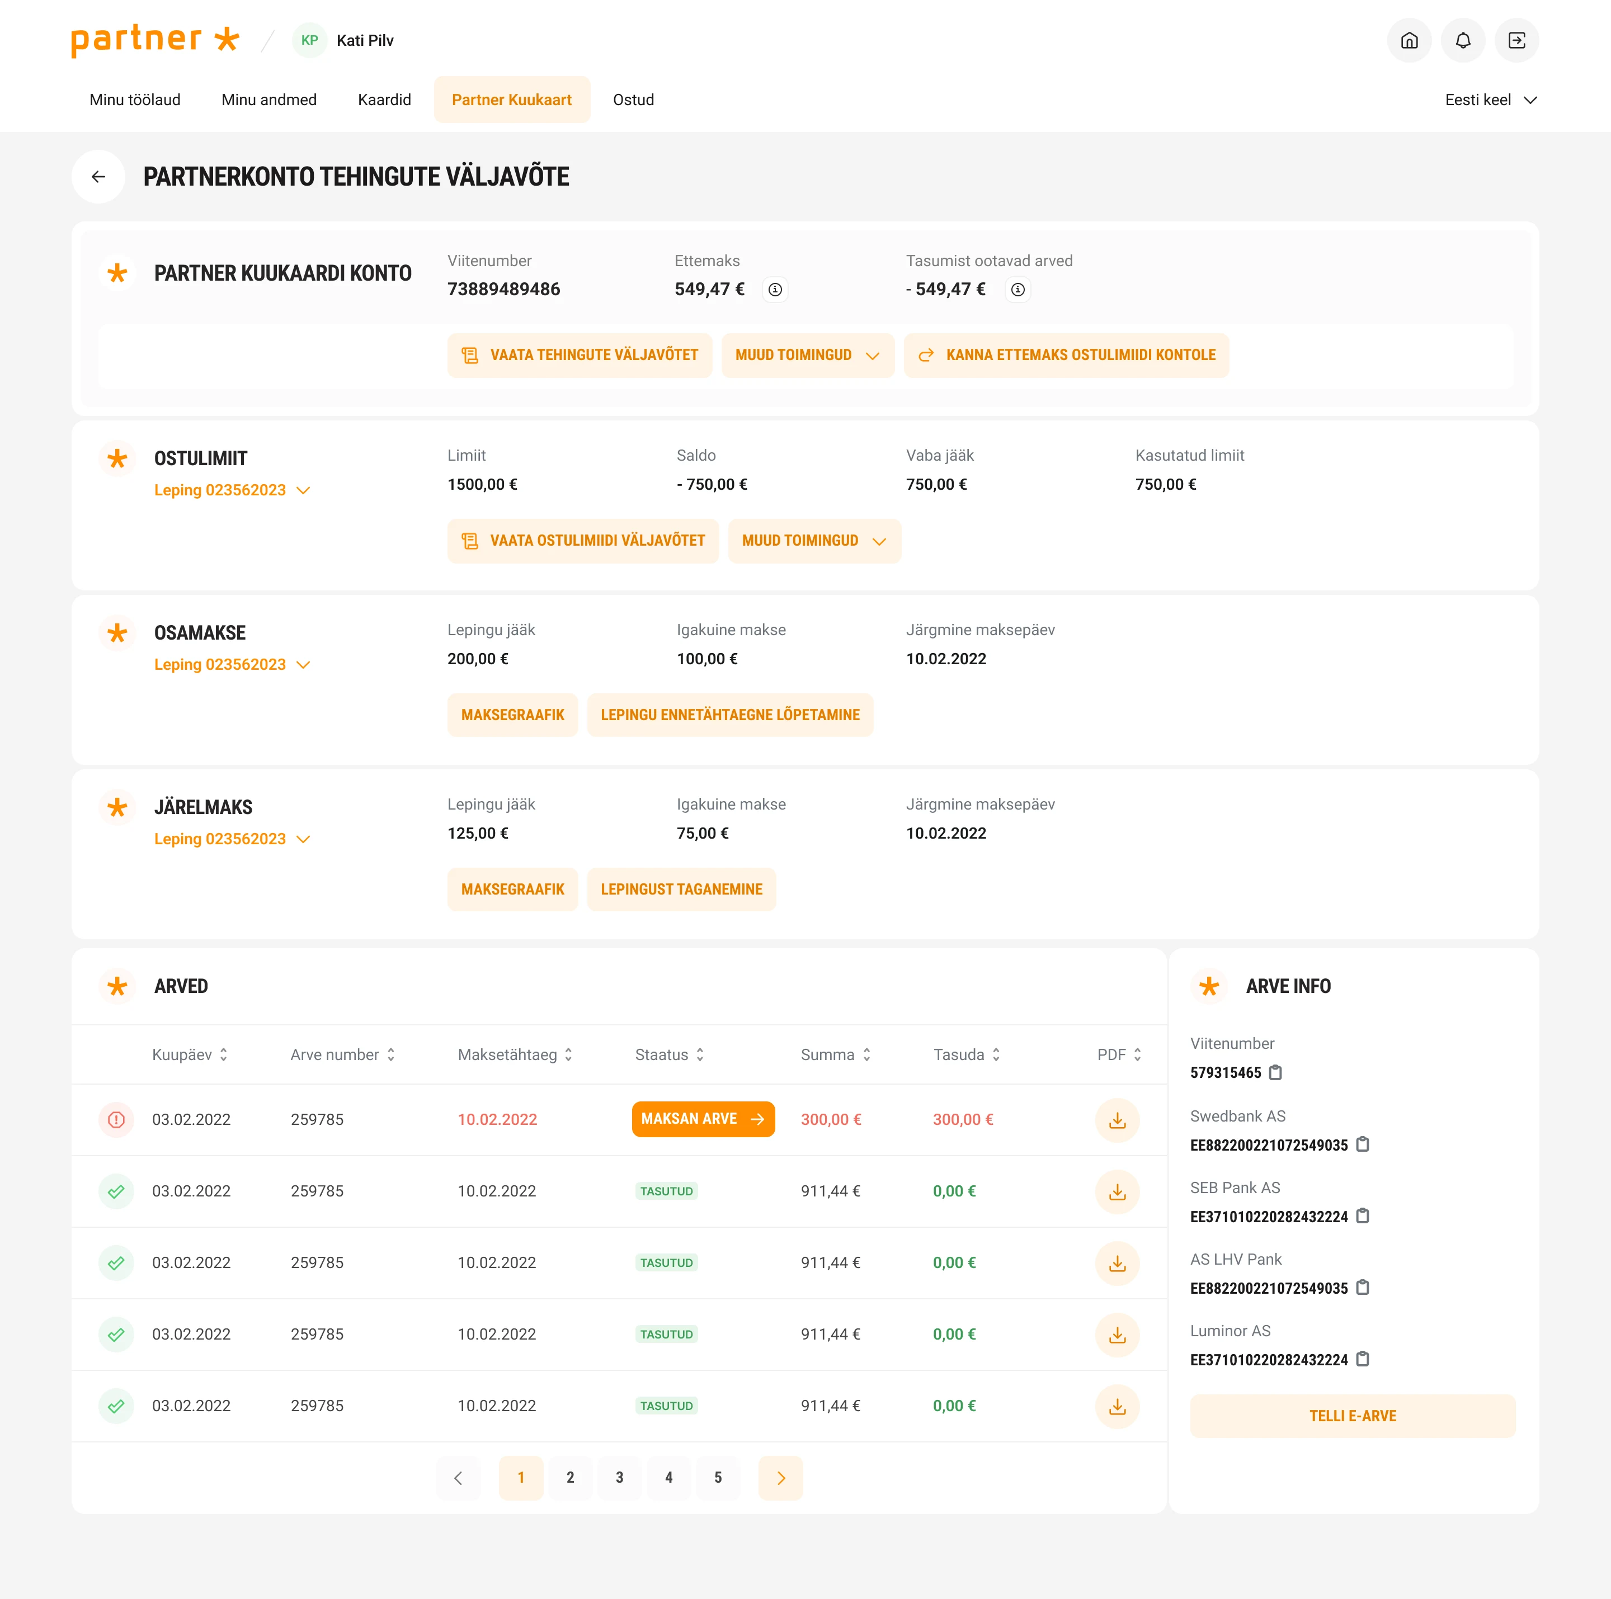Switch to the Minu andmed tab

[268, 100]
